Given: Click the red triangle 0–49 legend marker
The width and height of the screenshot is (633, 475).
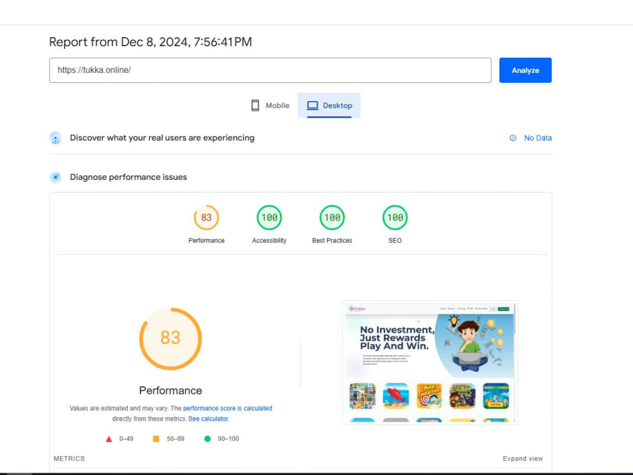Looking at the screenshot, I should tap(109, 439).
